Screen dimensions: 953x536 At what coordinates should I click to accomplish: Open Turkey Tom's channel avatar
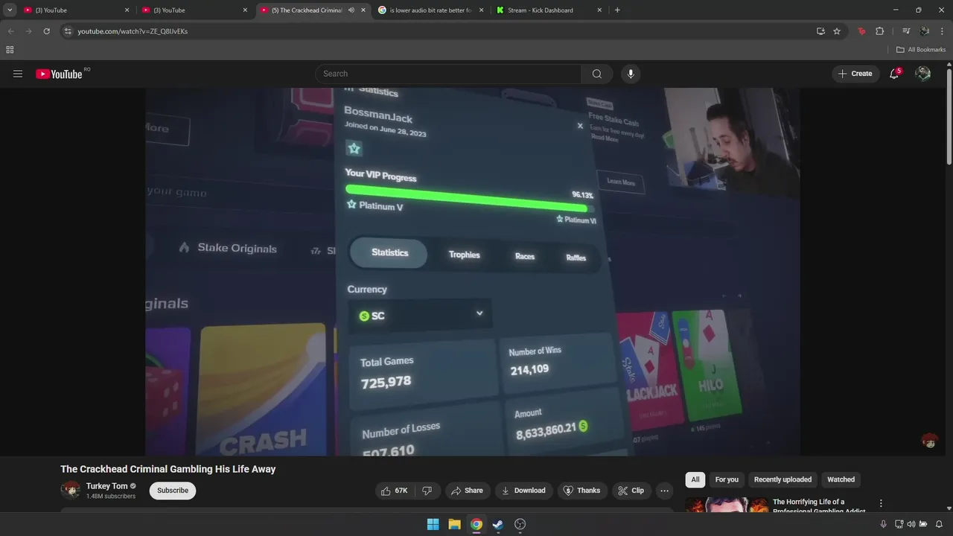point(71,490)
